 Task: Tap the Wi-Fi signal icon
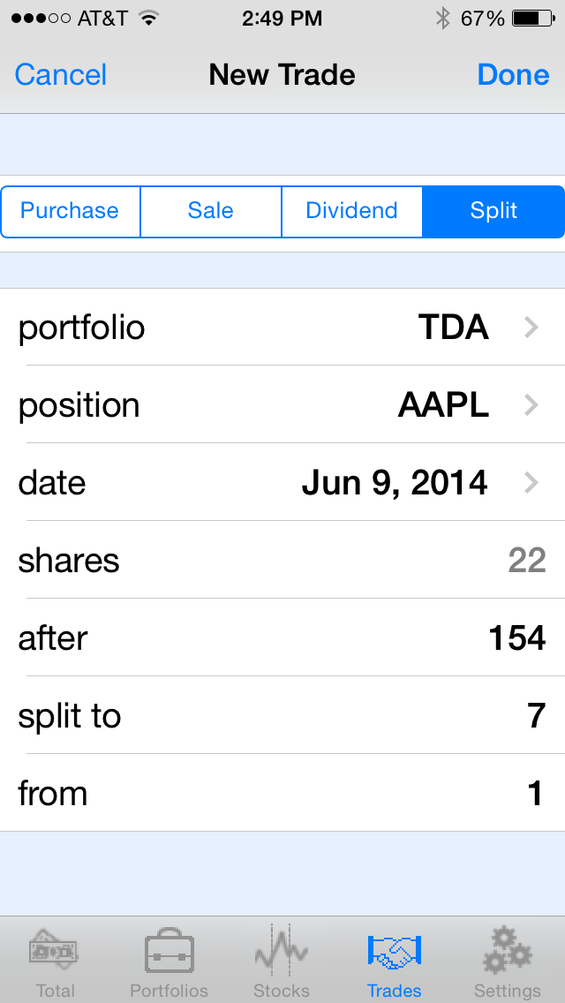click(x=148, y=18)
